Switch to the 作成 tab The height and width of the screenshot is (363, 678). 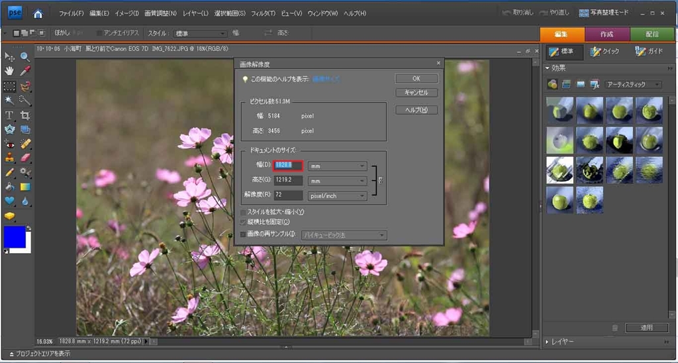607,34
